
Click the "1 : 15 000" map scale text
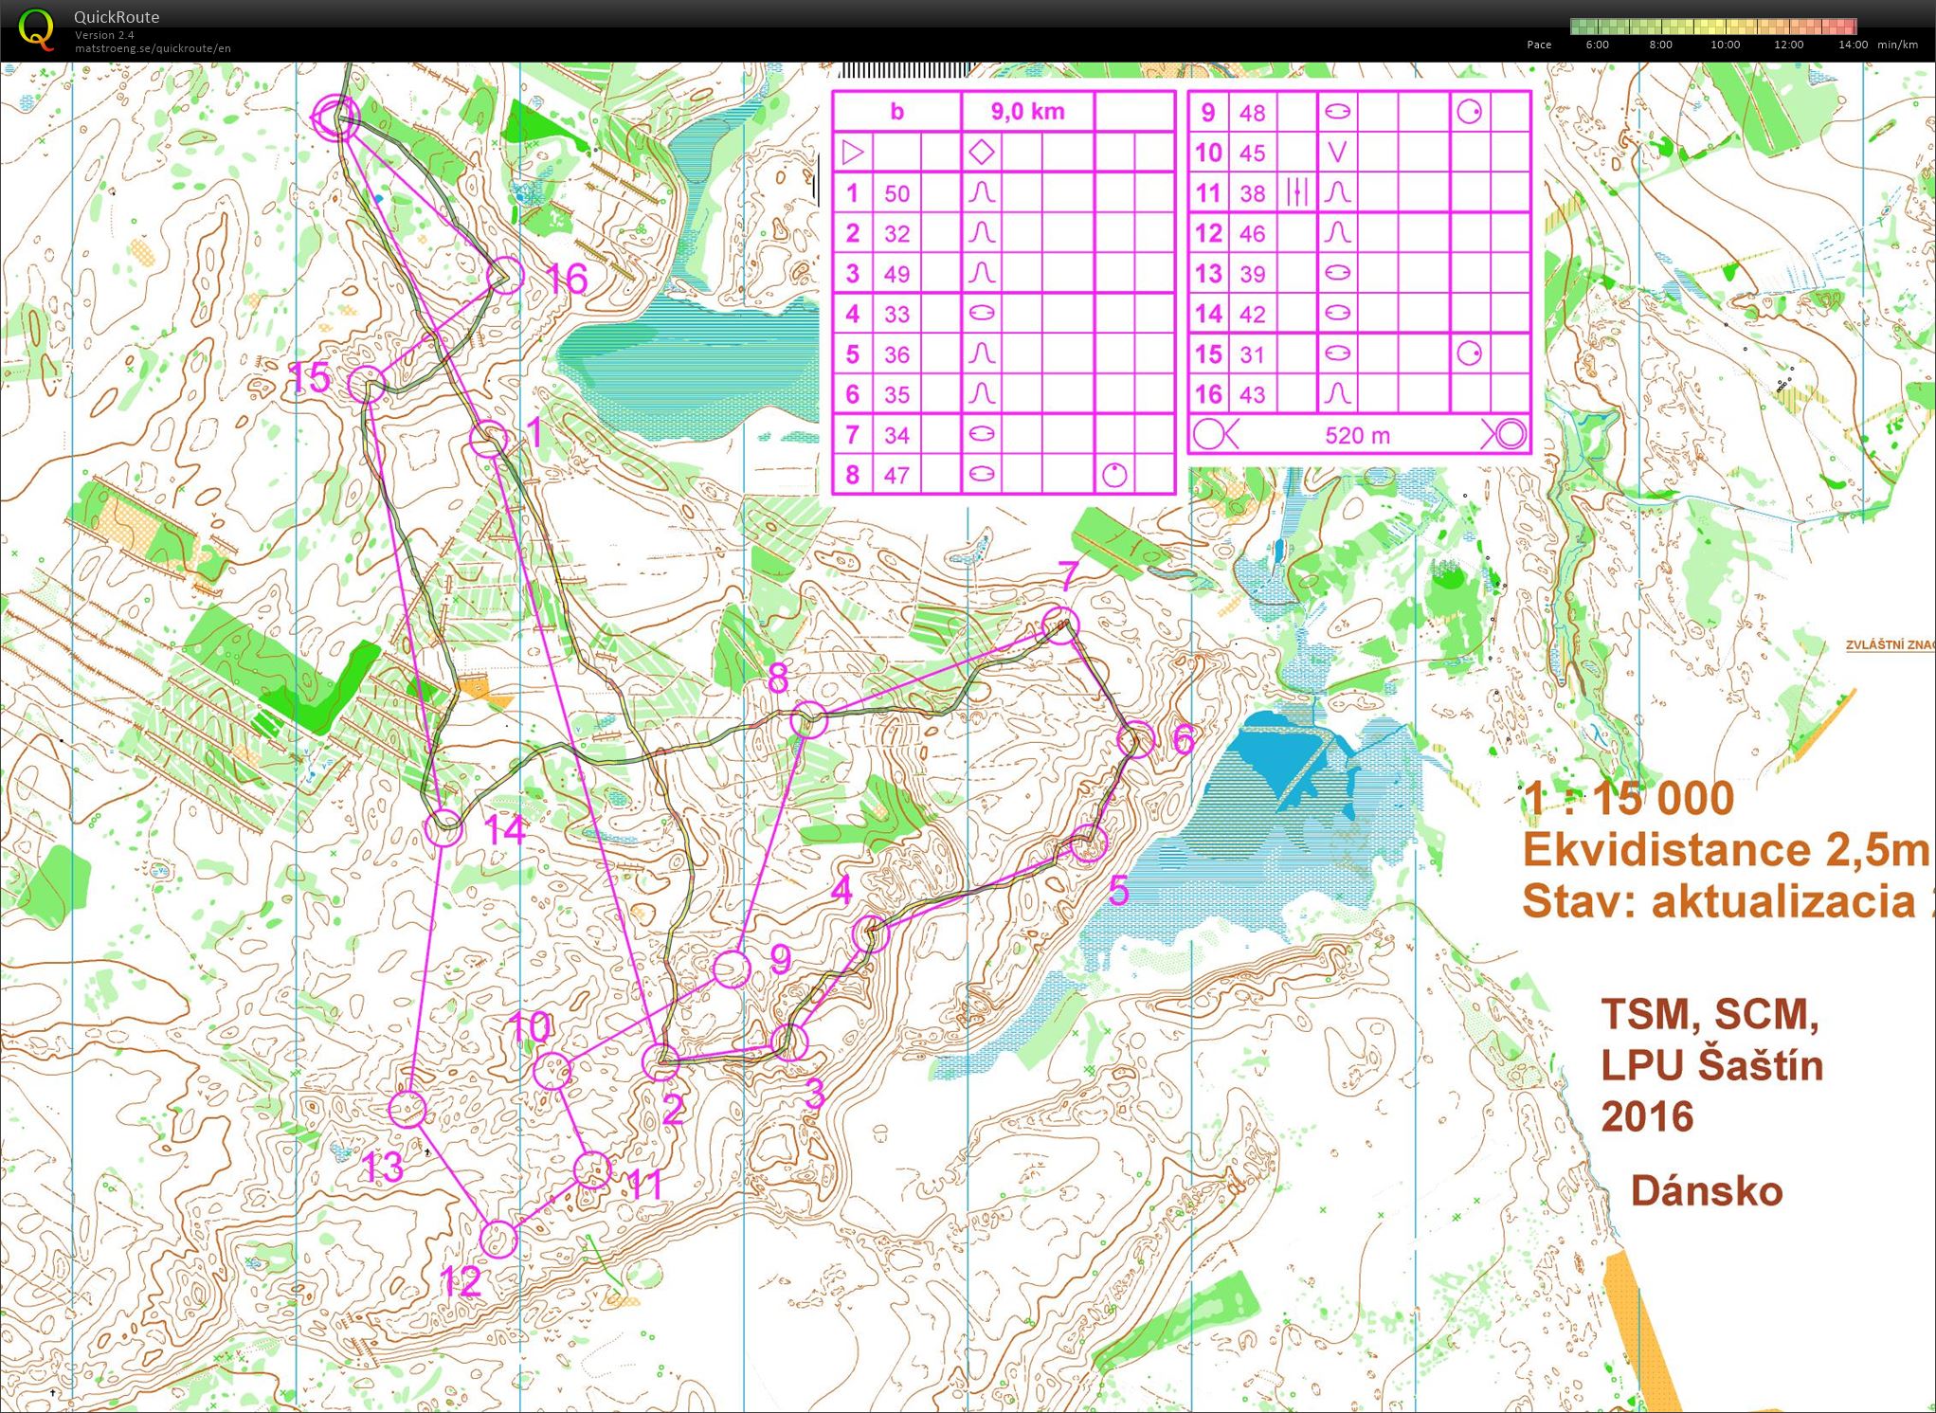point(1628,798)
